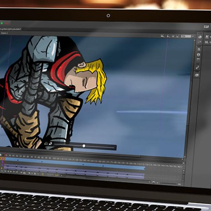This screenshot has height=211, width=211.
Task: Open the CC Libraries panel icon
Action: coord(199,42)
